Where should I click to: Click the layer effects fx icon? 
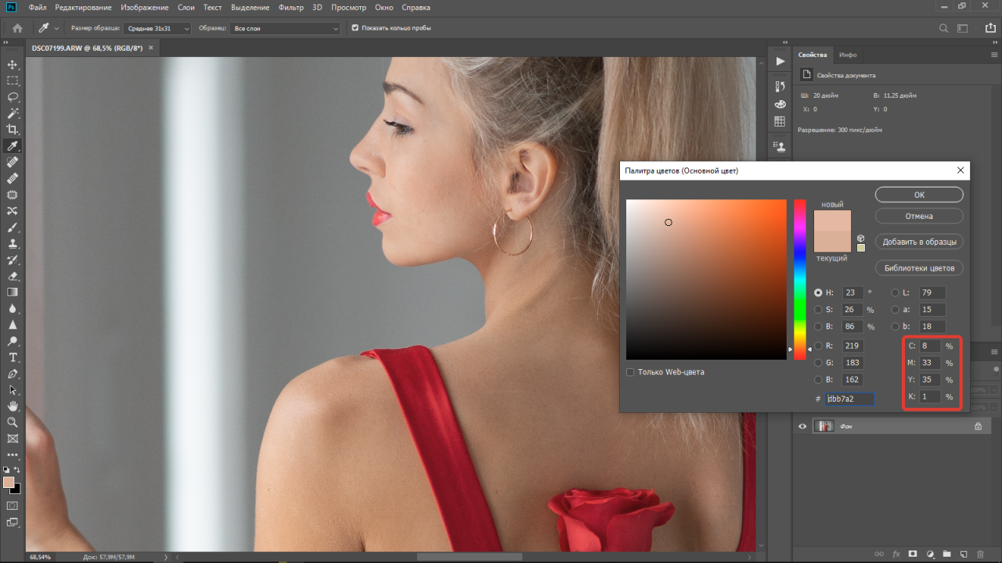(896, 554)
